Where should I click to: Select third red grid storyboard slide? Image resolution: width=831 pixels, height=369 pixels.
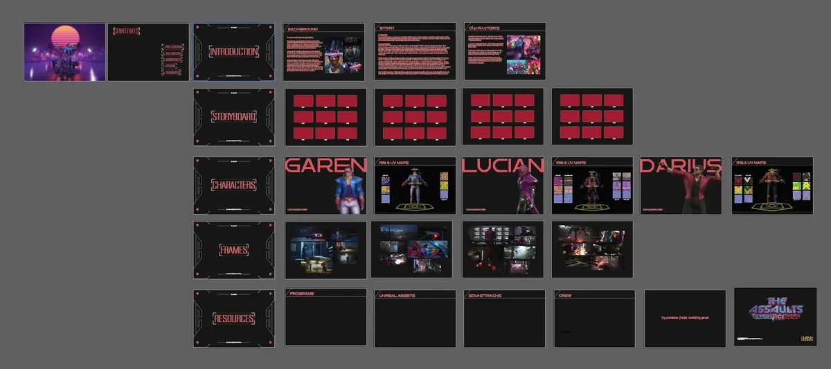coord(503,117)
